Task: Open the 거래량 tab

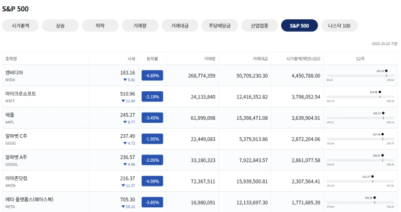Action: pos(140,25)
